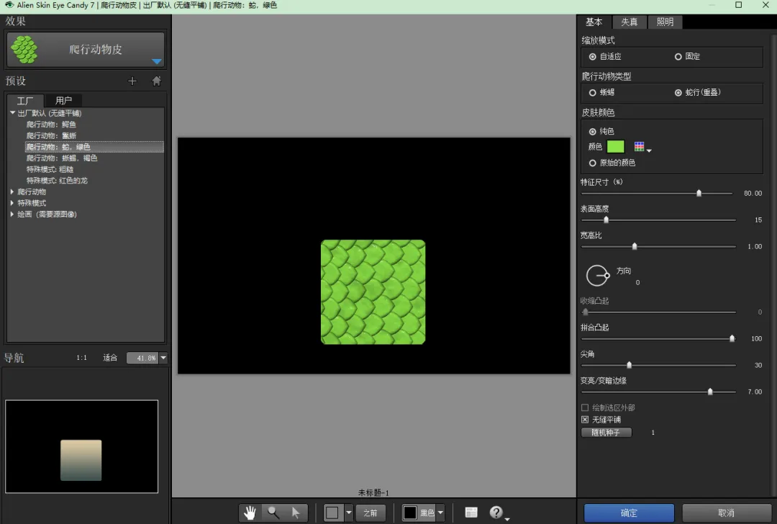The width and height of the screenshot is (777, 524).
Task: Click the 之前 (before) button
Action: tap(371, 512)
